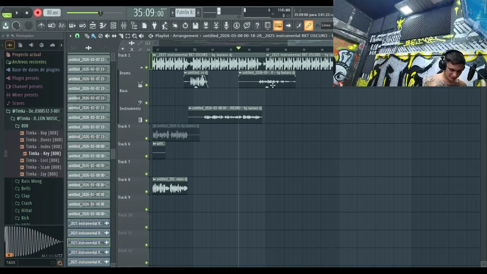487x274 pixels.
Task: Mute the Drums track green light
Action: tap(146, 85)
